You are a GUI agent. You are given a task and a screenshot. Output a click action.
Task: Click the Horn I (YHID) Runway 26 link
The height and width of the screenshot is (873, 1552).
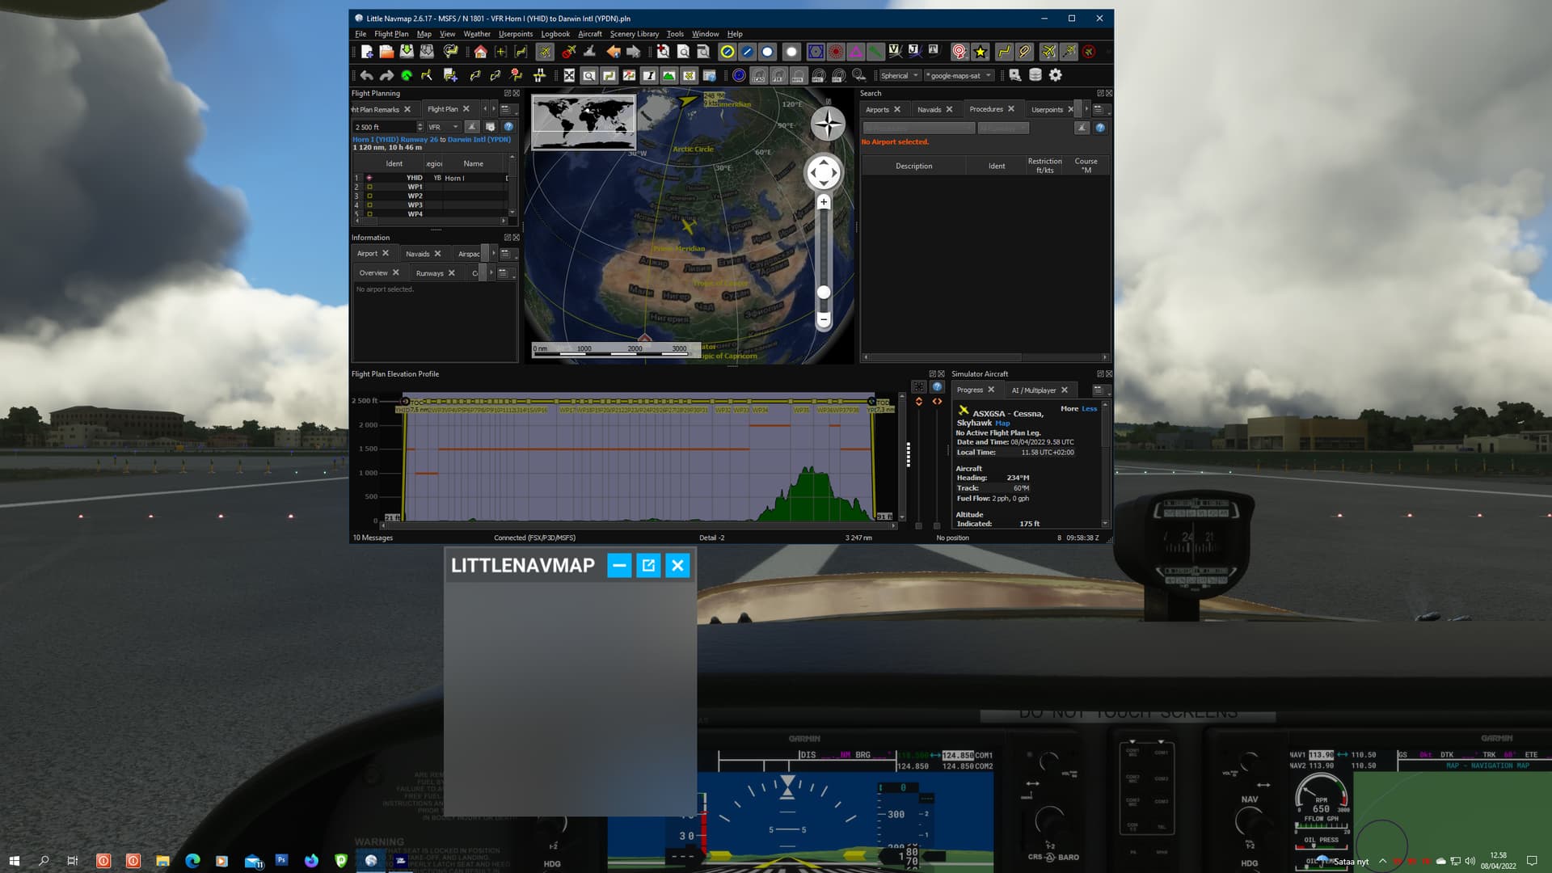pyautogui.click(x=395, y=139)
